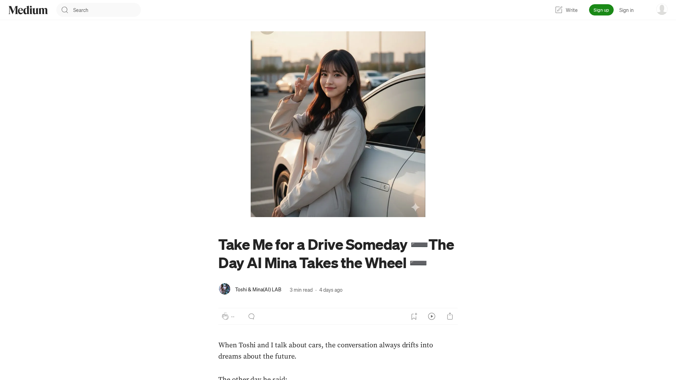This screenshot has width=676, height=380.
Task: Click the Write pencil icon
Action: click(559, 10)
